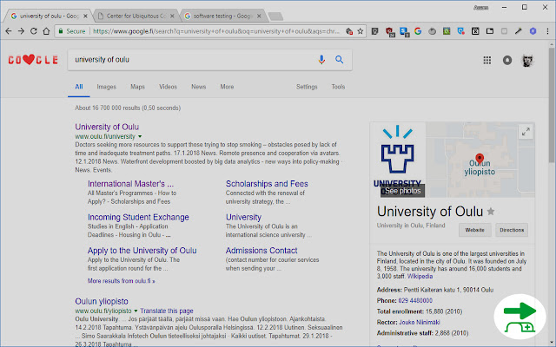The height and width of the screenshot is (347, 556).
Task: Open search Settings menu
Action: (307, 87)
